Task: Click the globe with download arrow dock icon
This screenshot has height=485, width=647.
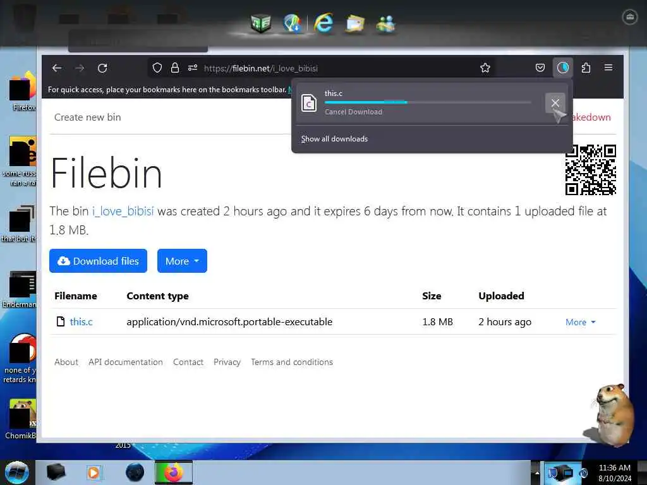Action: 292,23
